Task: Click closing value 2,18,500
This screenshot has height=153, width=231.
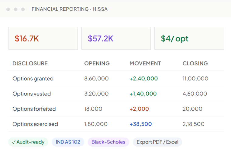Action: [x=194, y=124]
